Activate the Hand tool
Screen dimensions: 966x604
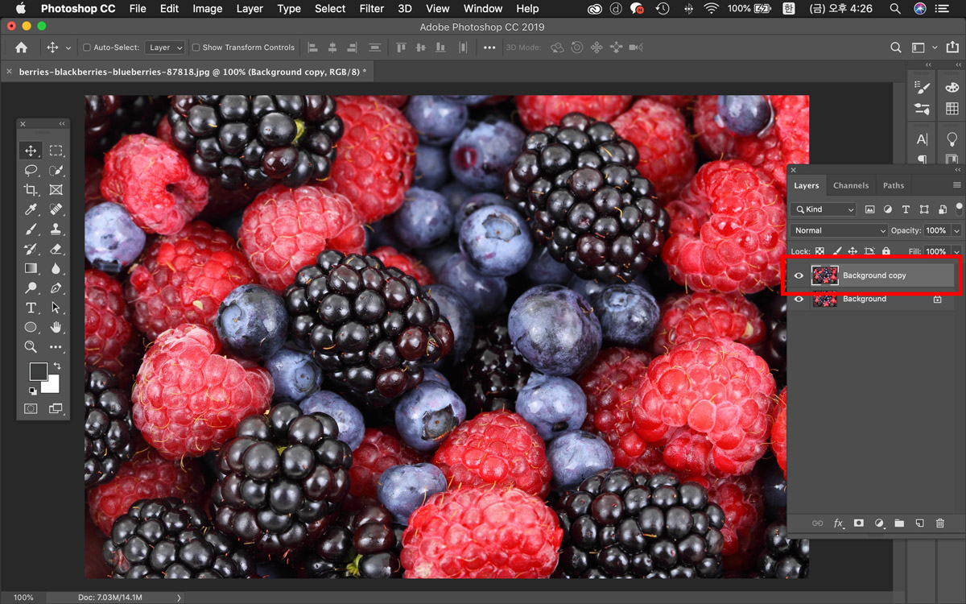coord(56,327)
